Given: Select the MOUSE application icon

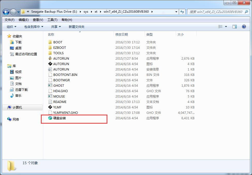Looking at the screenshot, I should (x=50, y=96).
